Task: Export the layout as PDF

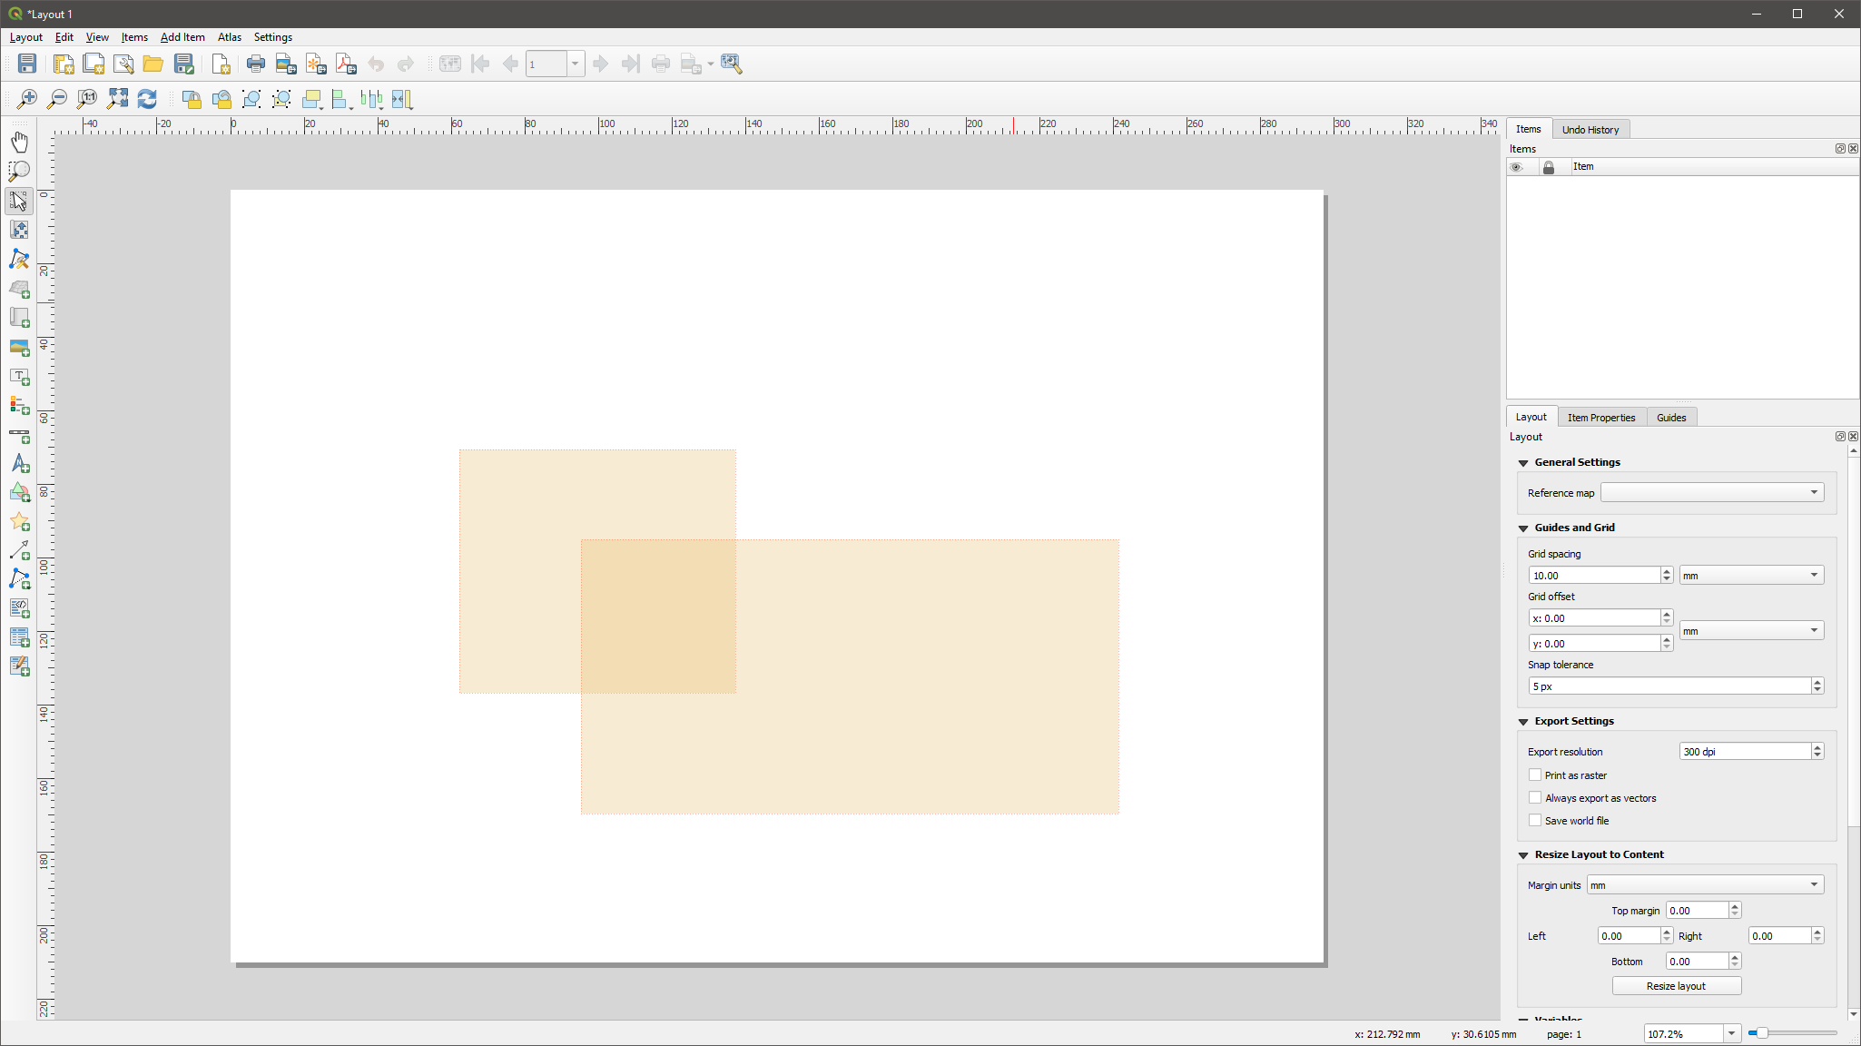Action: 345,64
